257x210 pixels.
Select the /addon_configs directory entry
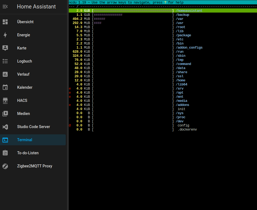189,48
